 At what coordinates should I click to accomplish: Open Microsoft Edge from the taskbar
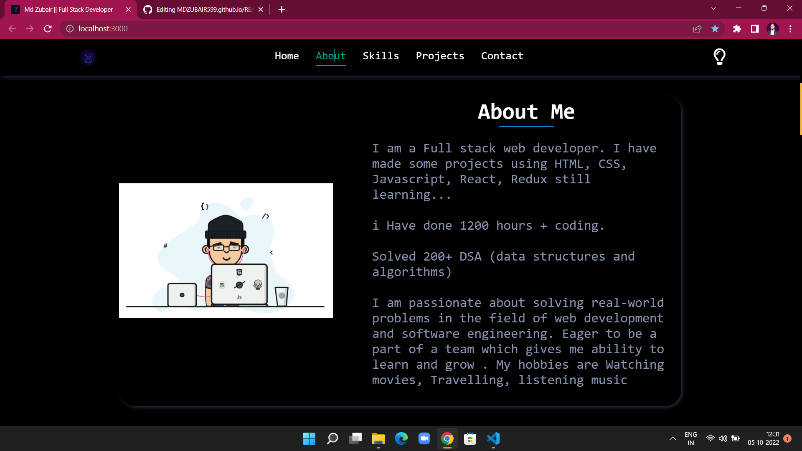[401, 438]
